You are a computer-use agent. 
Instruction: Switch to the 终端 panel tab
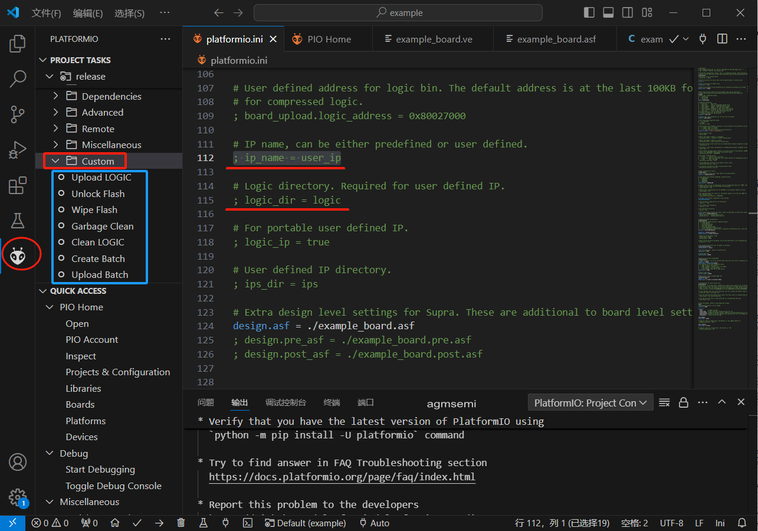click(332, 402)
